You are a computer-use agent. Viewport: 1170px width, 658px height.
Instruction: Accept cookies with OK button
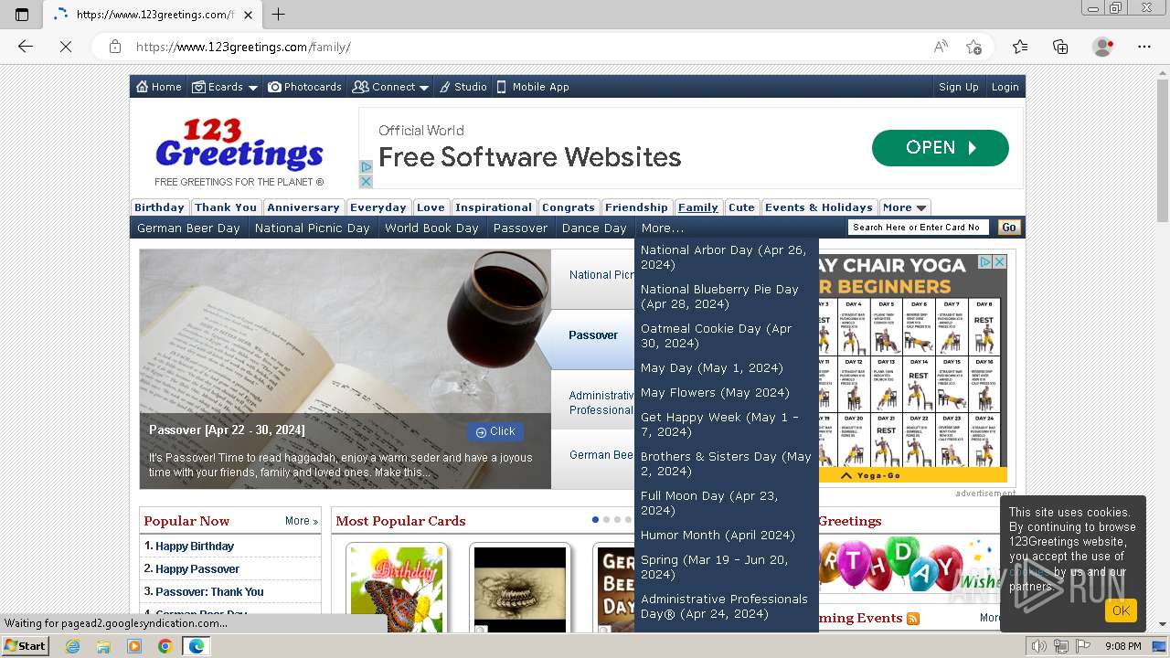(x=1121, y=610)
